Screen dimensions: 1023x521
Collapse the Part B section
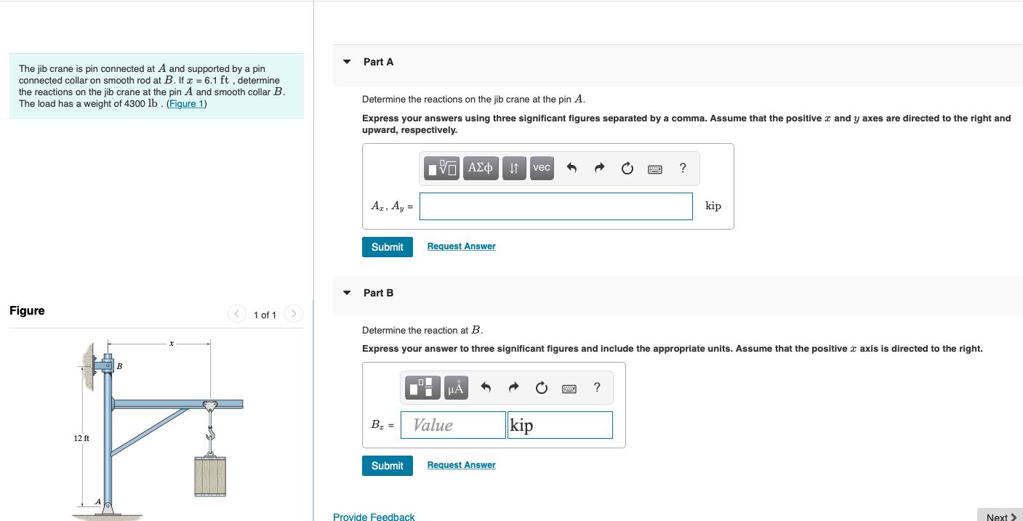pos(347,293)
